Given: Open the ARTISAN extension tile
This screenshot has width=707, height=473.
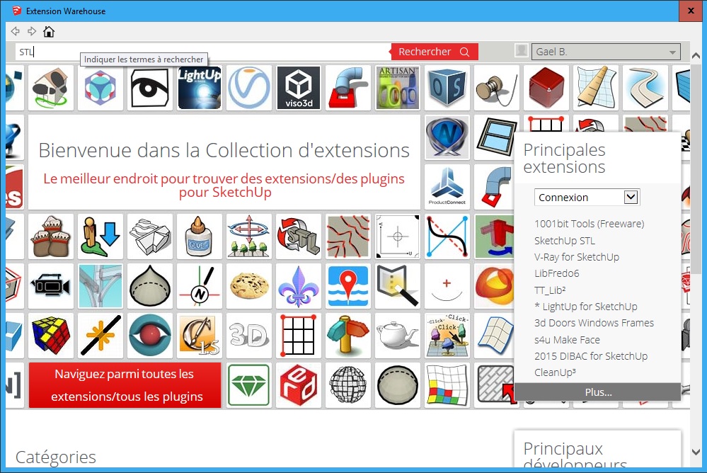Looking at the screenshot, I should click(x=397, y=88).
